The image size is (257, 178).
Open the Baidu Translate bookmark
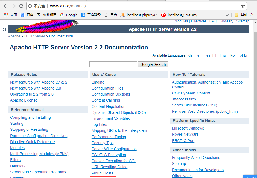pyautogui.click(x=91, y=15)
